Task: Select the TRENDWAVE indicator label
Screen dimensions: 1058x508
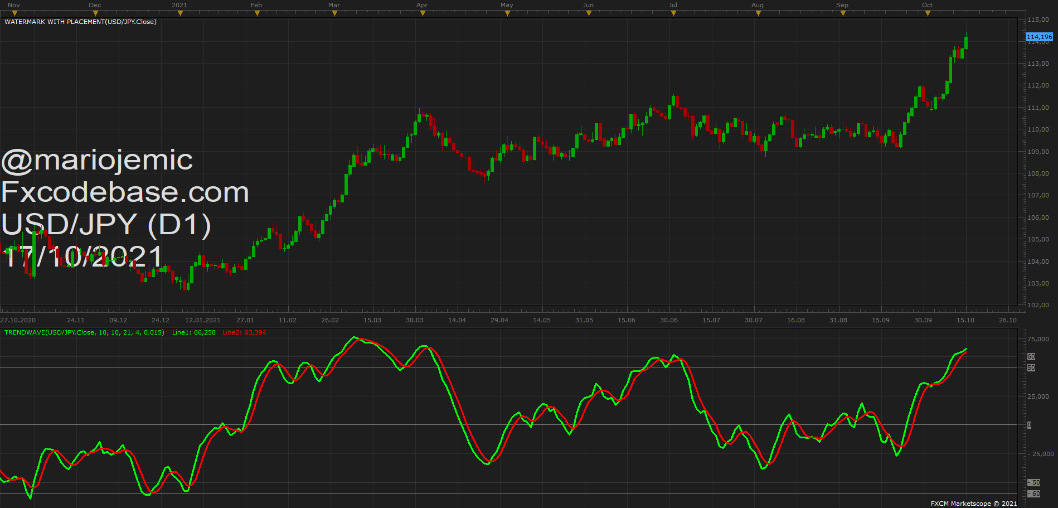Action: 84,332
